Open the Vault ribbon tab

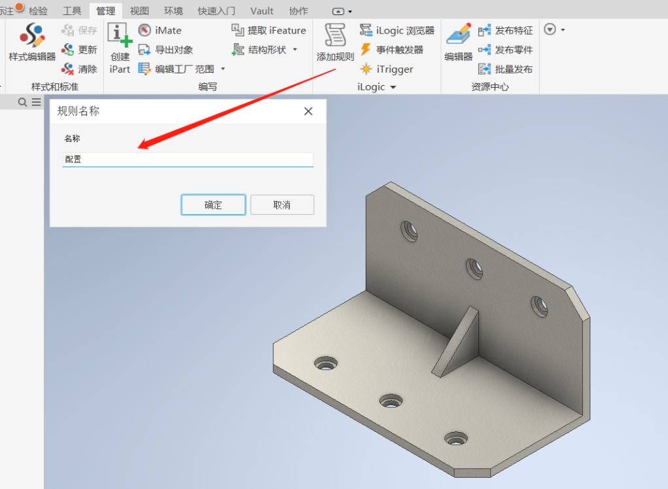262,10
